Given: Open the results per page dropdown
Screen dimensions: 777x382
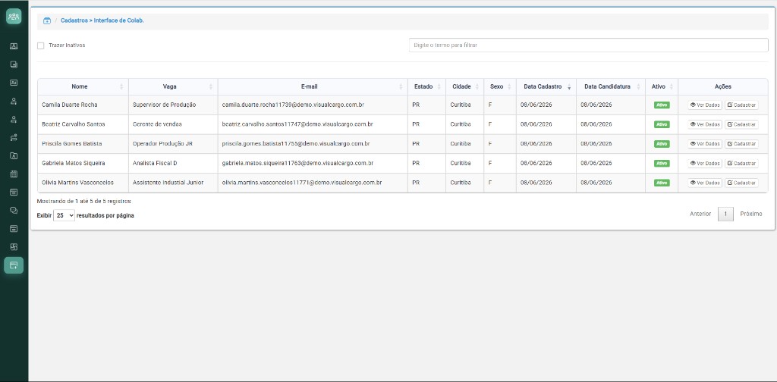Looking at the screenshot, I should tap(64, 216).
